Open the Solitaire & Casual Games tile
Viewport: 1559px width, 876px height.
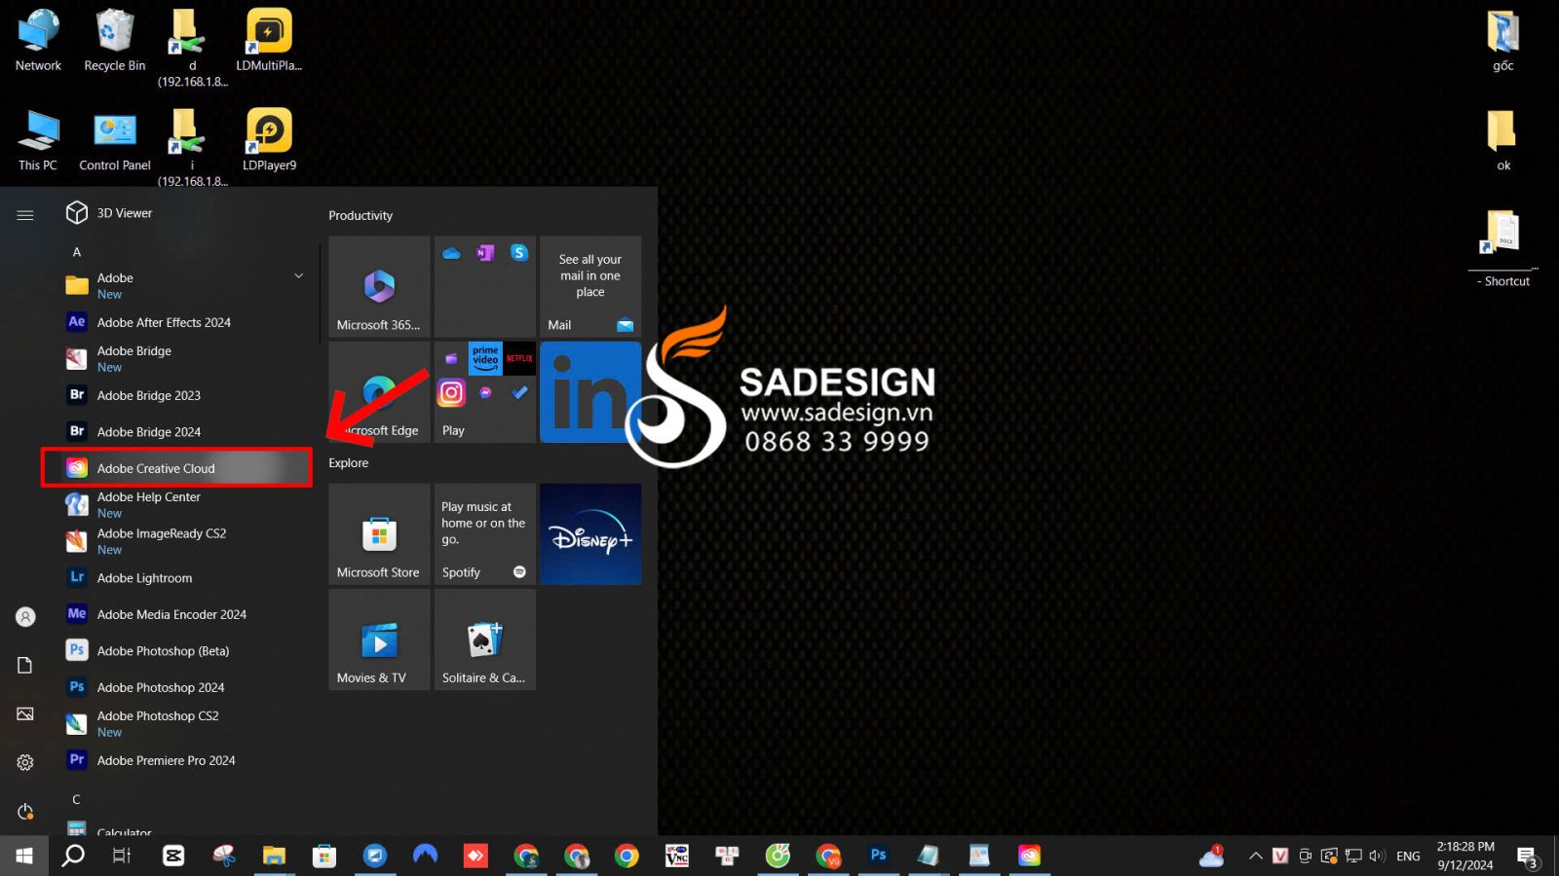[x=484, y=639]
